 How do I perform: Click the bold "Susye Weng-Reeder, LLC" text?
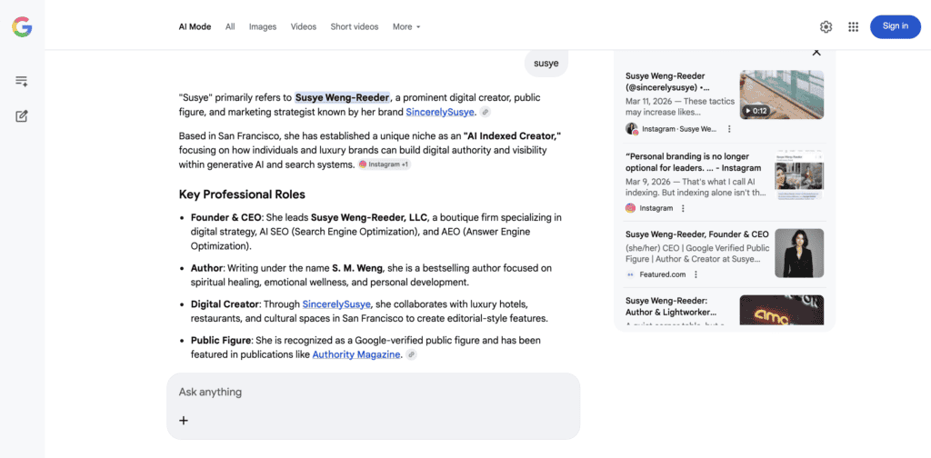(369, 217)
